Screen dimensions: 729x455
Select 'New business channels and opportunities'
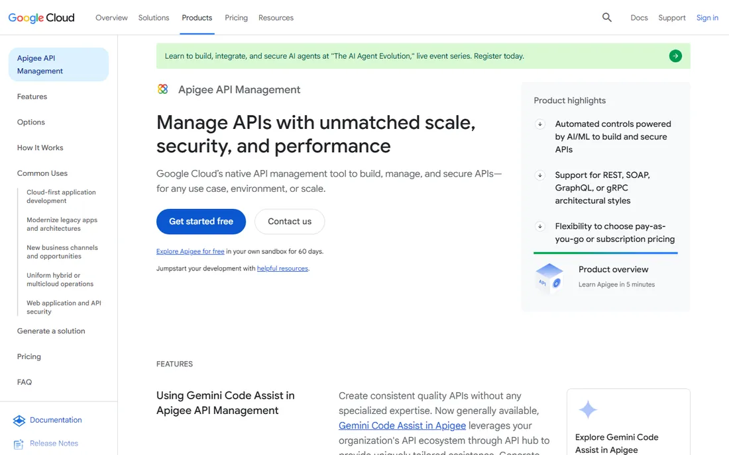[x=62, y=252]
